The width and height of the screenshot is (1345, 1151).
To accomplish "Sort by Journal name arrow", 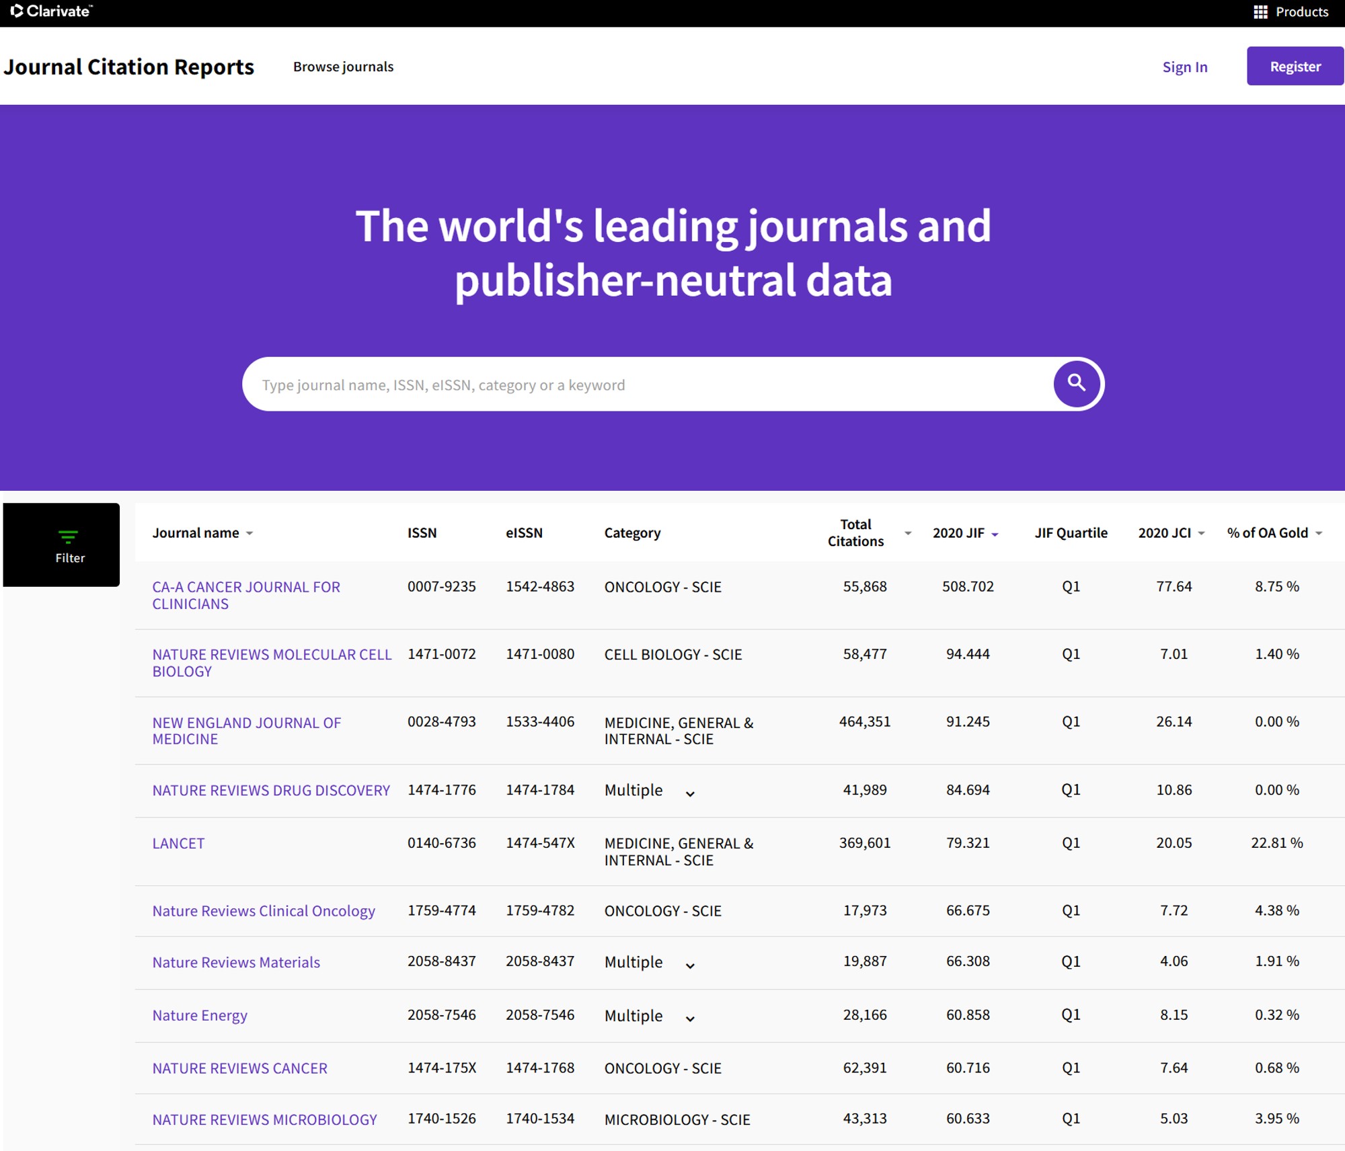I will pyautogui.click(x=249, y=533).
